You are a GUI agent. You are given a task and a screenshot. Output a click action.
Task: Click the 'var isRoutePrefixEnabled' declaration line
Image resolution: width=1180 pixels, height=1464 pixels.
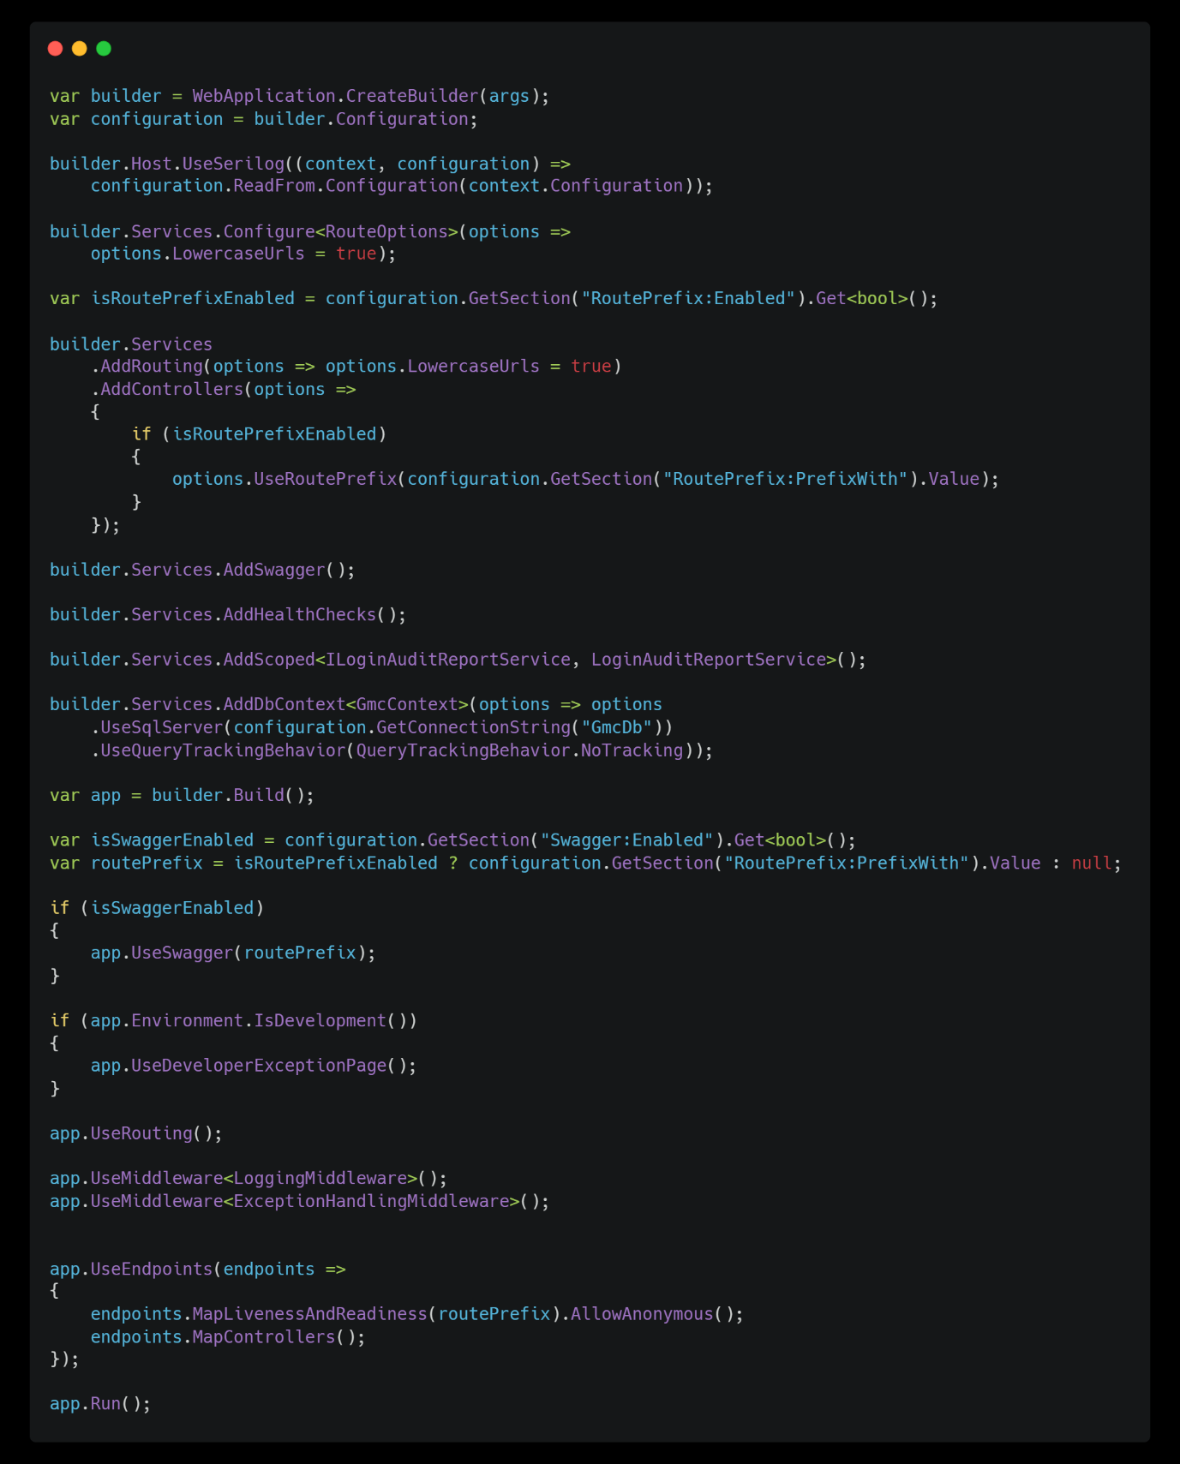coord(494,298)
